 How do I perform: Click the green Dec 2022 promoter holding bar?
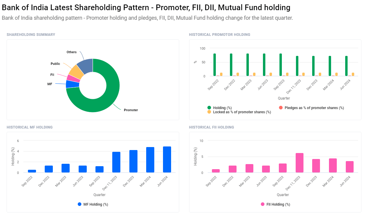click(231, 65)
